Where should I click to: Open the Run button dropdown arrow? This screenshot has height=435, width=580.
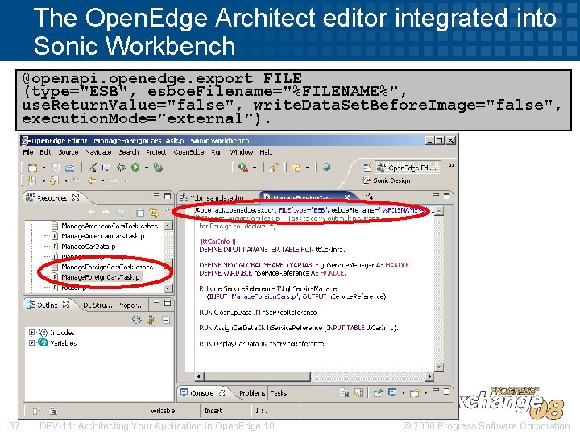(146, 168)
